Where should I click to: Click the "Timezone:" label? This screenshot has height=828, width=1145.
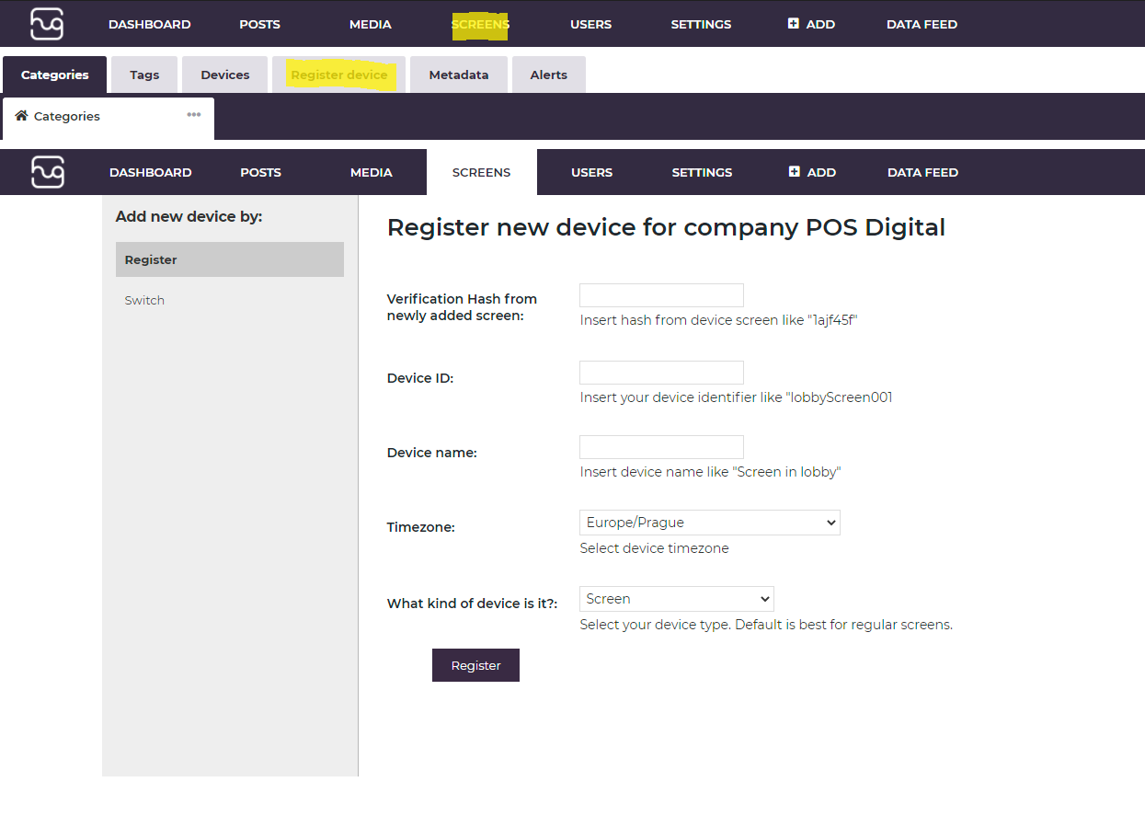421,527
